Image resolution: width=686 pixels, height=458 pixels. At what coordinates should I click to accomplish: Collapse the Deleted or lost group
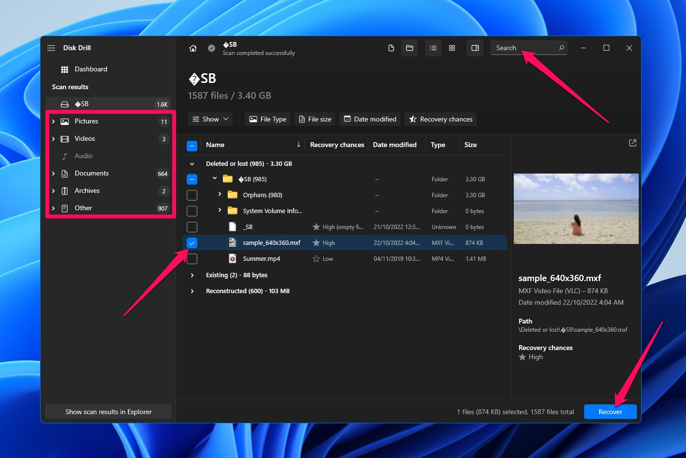point(192,164)
